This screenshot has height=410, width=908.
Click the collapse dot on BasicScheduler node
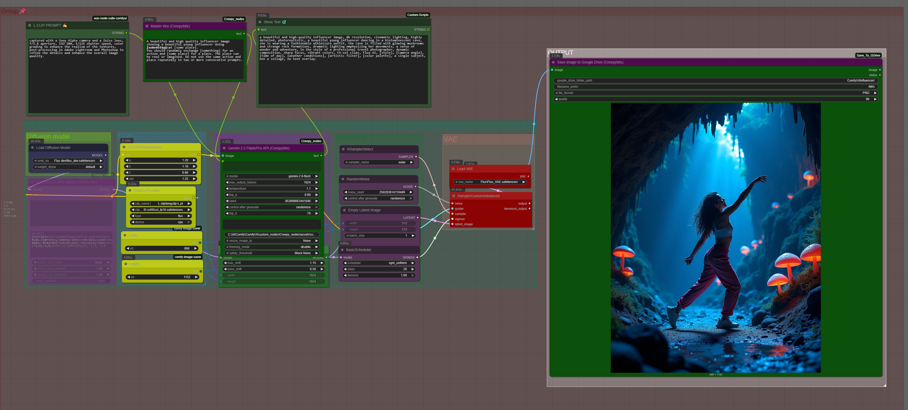tap(342, 250)
